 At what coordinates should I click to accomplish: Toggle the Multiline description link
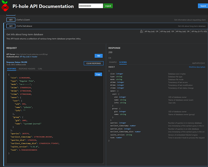point(197,67)
